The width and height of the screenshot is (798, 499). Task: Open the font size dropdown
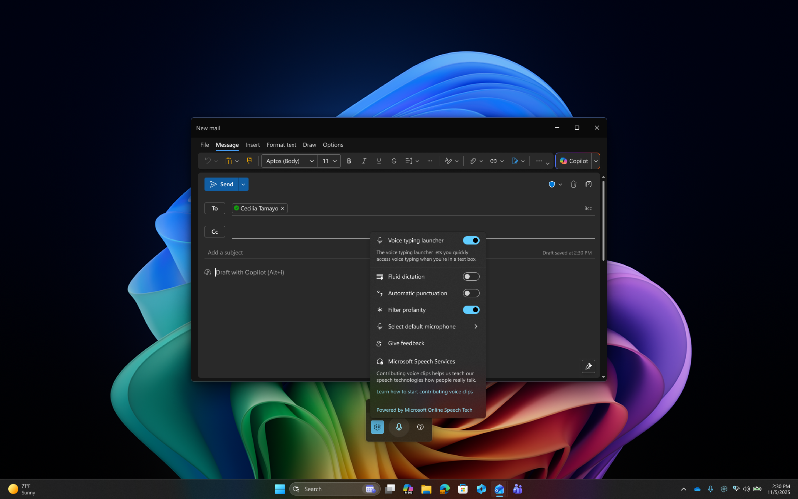click(x=335, y=161)
